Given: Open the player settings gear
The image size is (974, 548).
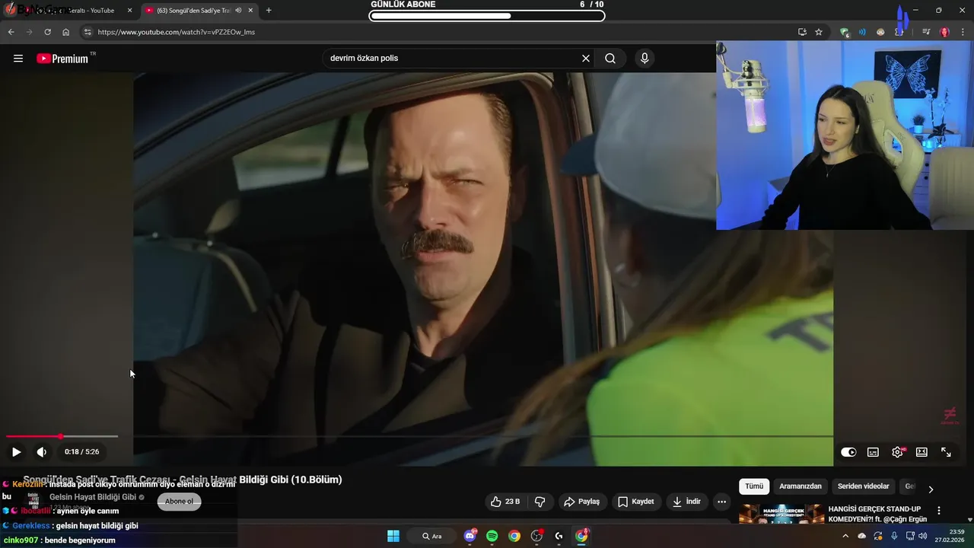Looking at the screenshot, I should [x=897, y=452].
